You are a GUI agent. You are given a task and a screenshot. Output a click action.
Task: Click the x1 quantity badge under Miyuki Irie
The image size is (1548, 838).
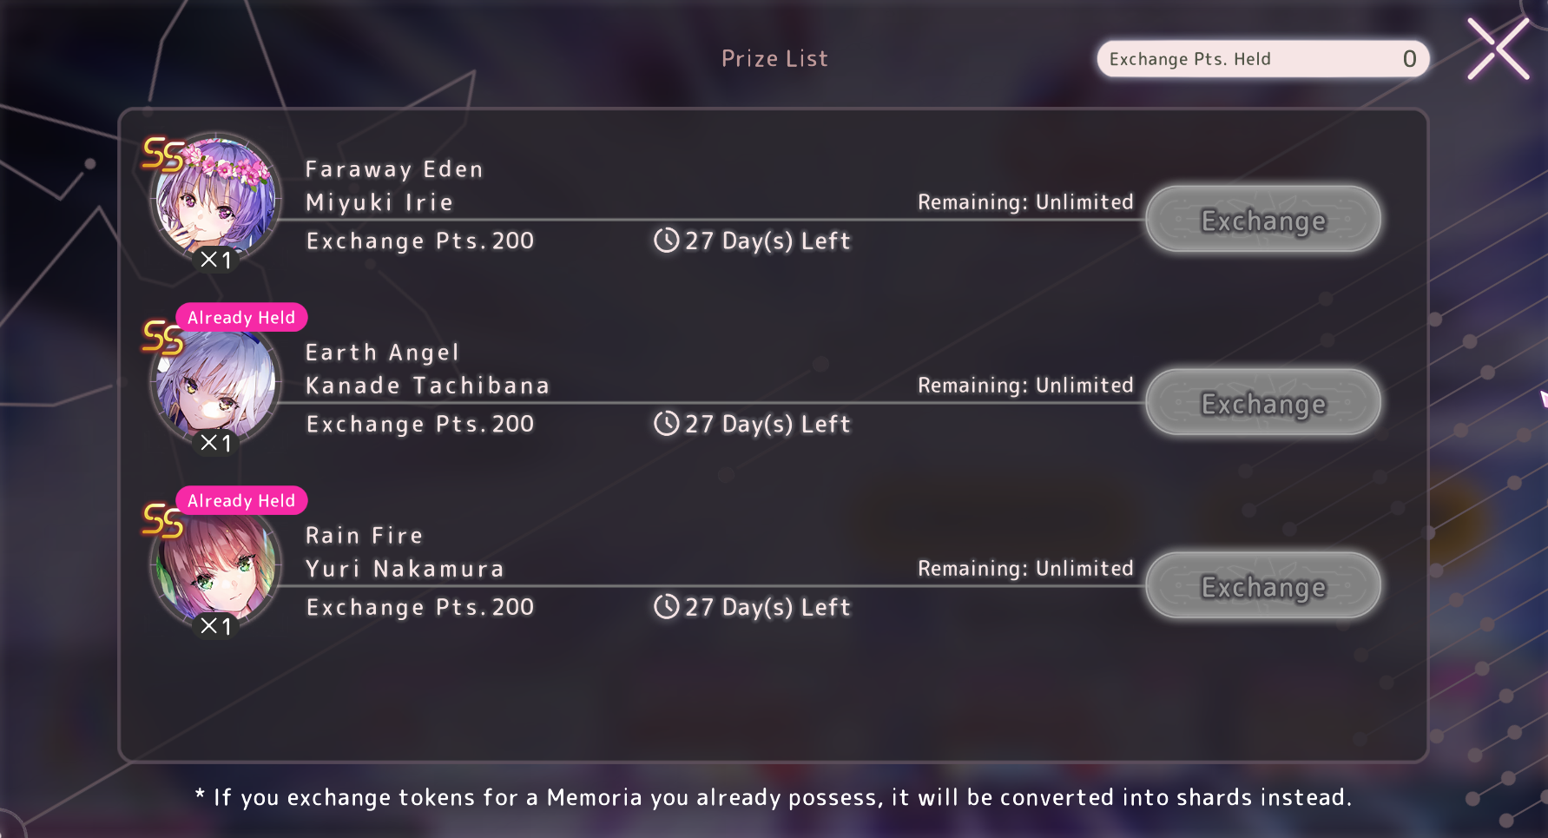pos(215,261)
